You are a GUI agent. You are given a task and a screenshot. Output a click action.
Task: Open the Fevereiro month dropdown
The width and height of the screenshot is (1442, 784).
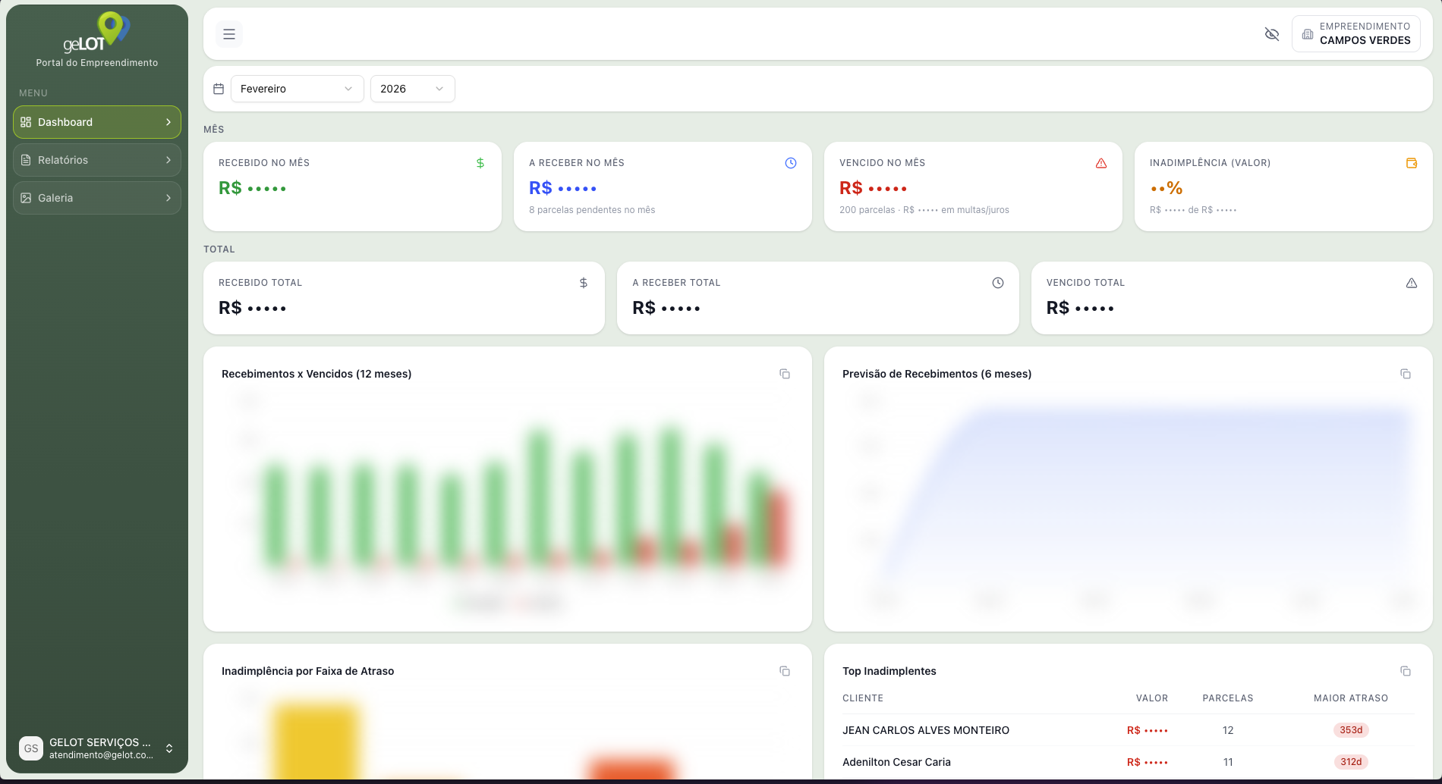pos(298,89)
